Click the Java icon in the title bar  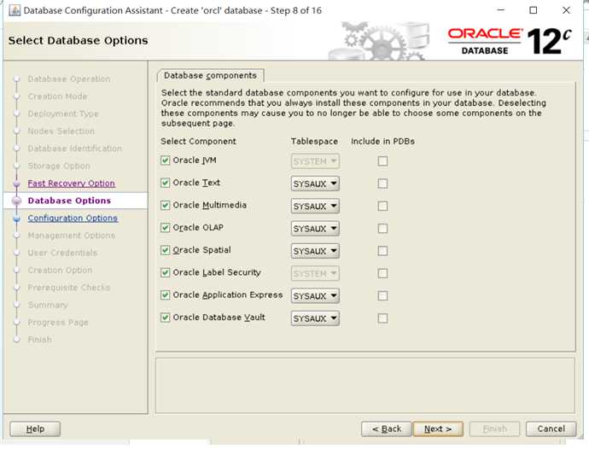click(x=13, y=10)
